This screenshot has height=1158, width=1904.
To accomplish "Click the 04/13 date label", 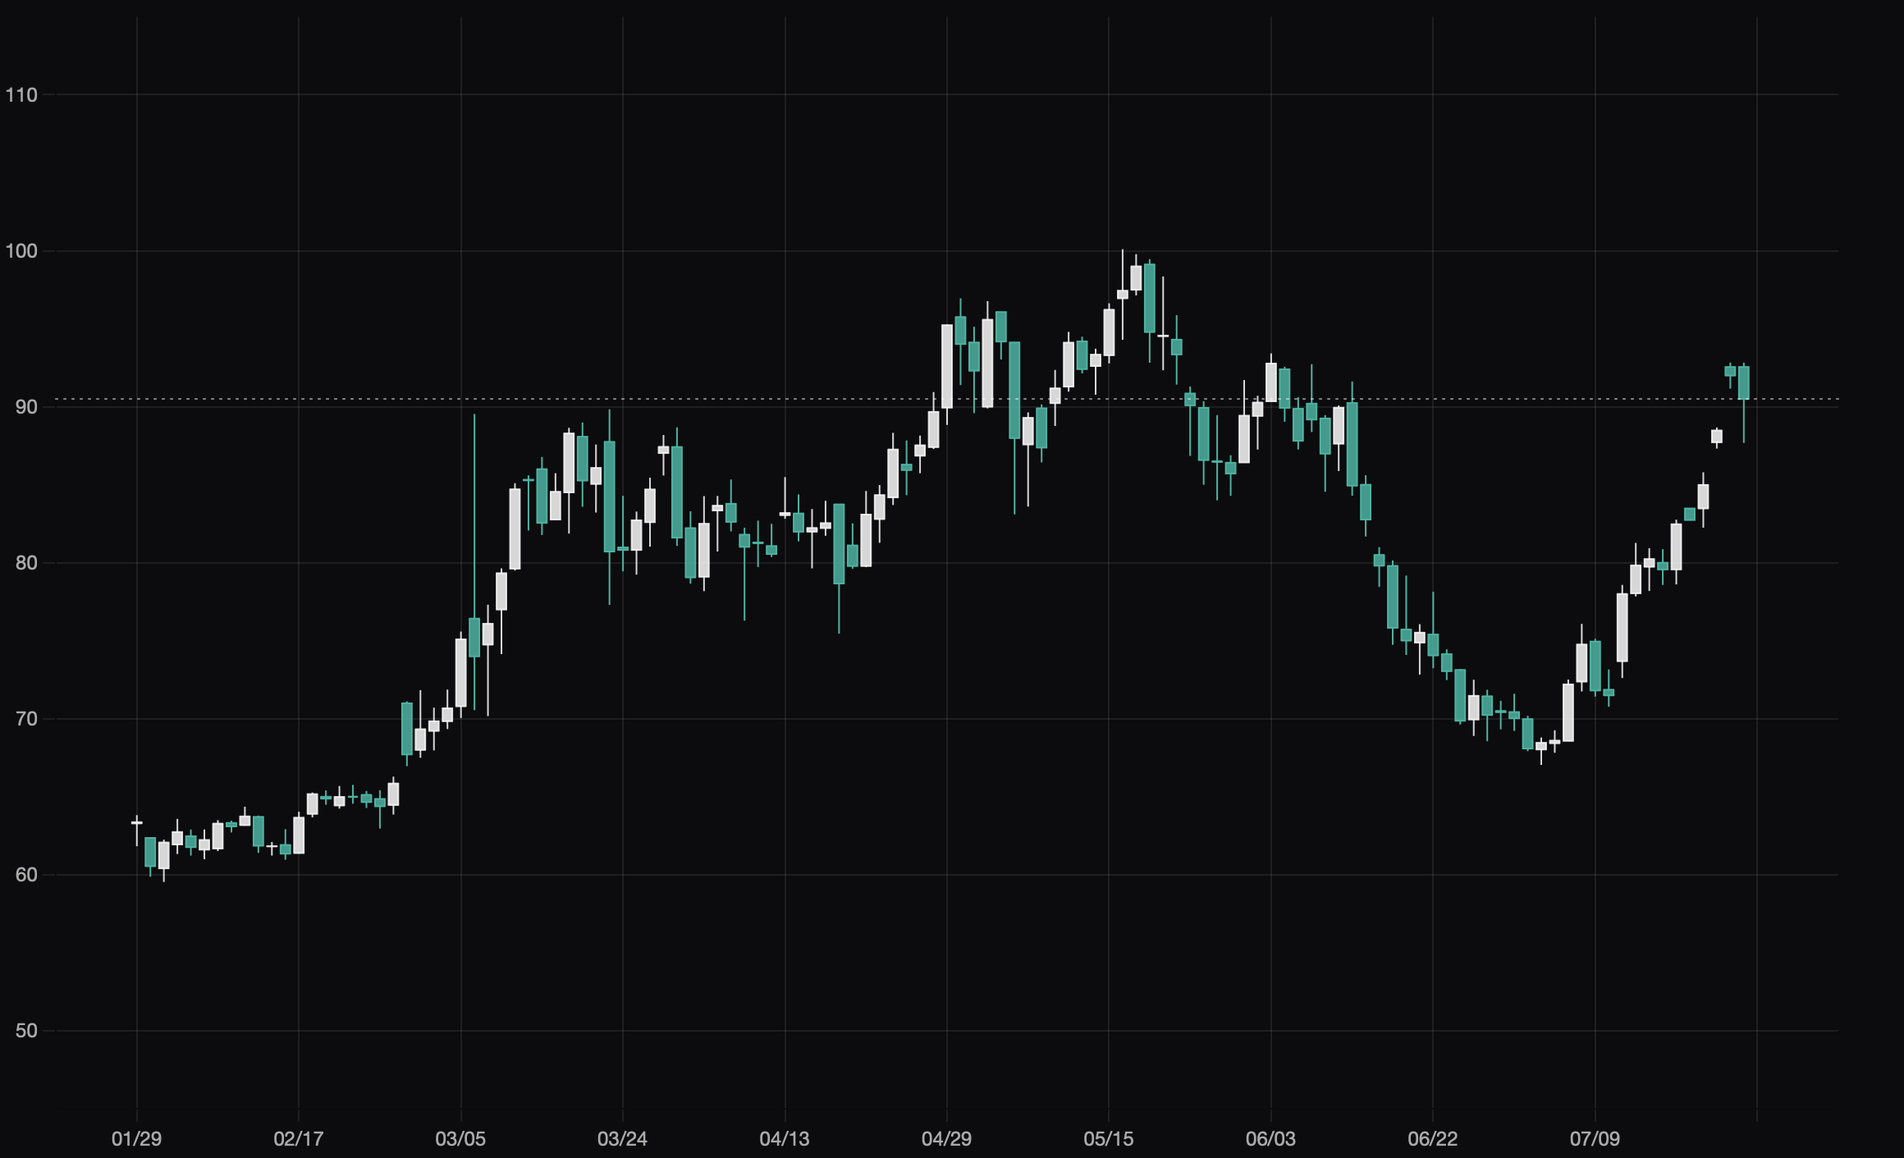I will pyautogui.click(x=785, y=1139).
